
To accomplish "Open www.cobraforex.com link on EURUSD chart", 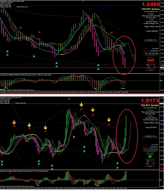I will coord(151,12).
